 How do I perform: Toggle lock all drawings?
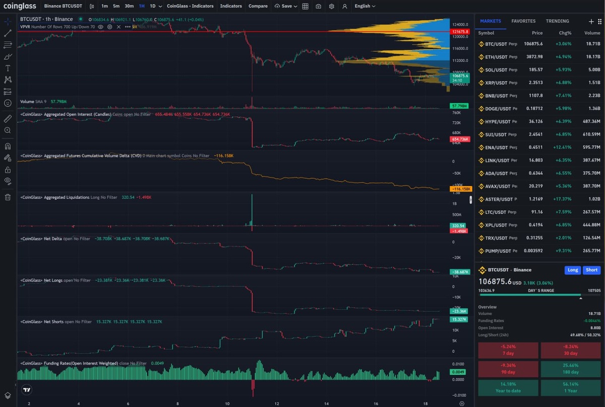(x=8, y=170)
